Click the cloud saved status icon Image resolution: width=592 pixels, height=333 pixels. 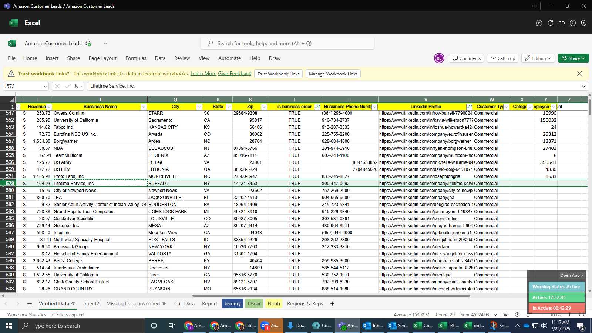pos(88,43)
